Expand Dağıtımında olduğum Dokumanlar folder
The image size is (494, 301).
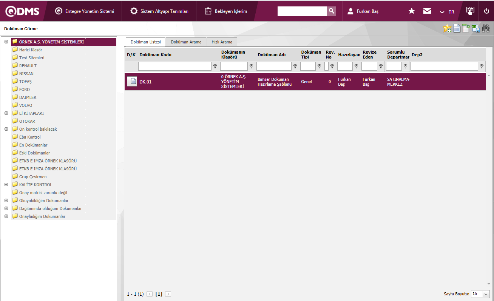click(6, 208)
